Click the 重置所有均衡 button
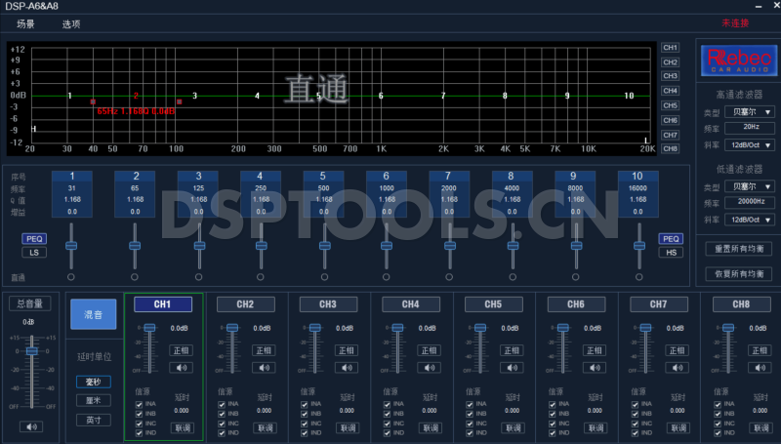 coord(737,249)
